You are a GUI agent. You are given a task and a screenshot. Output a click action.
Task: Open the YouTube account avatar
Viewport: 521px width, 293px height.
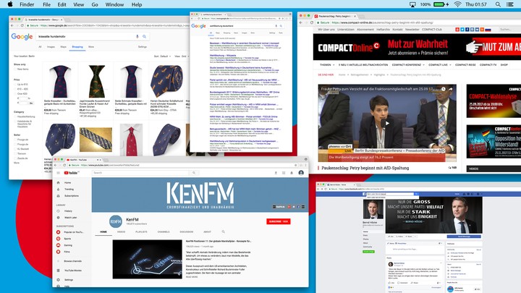(301, 173)
